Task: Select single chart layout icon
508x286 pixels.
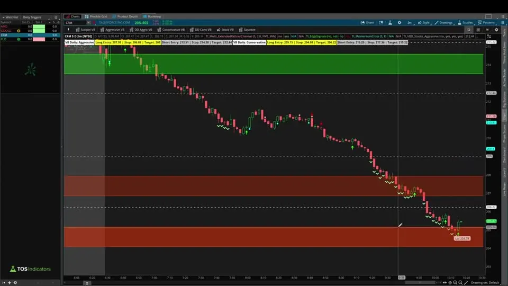Action: point(469,30)
